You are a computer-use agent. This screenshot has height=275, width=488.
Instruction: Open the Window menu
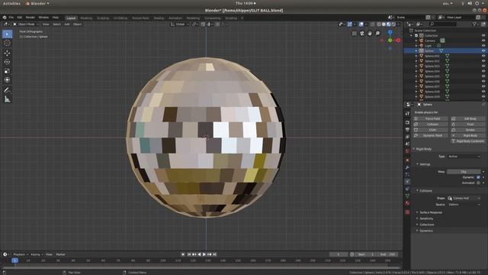click(43, 18)
